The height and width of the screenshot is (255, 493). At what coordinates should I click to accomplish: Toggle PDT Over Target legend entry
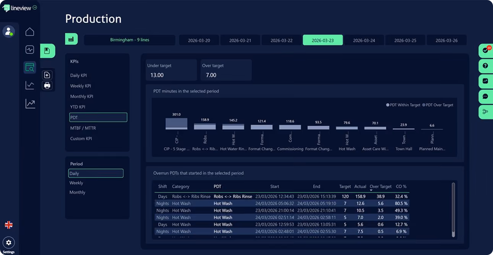coord(438,105)
